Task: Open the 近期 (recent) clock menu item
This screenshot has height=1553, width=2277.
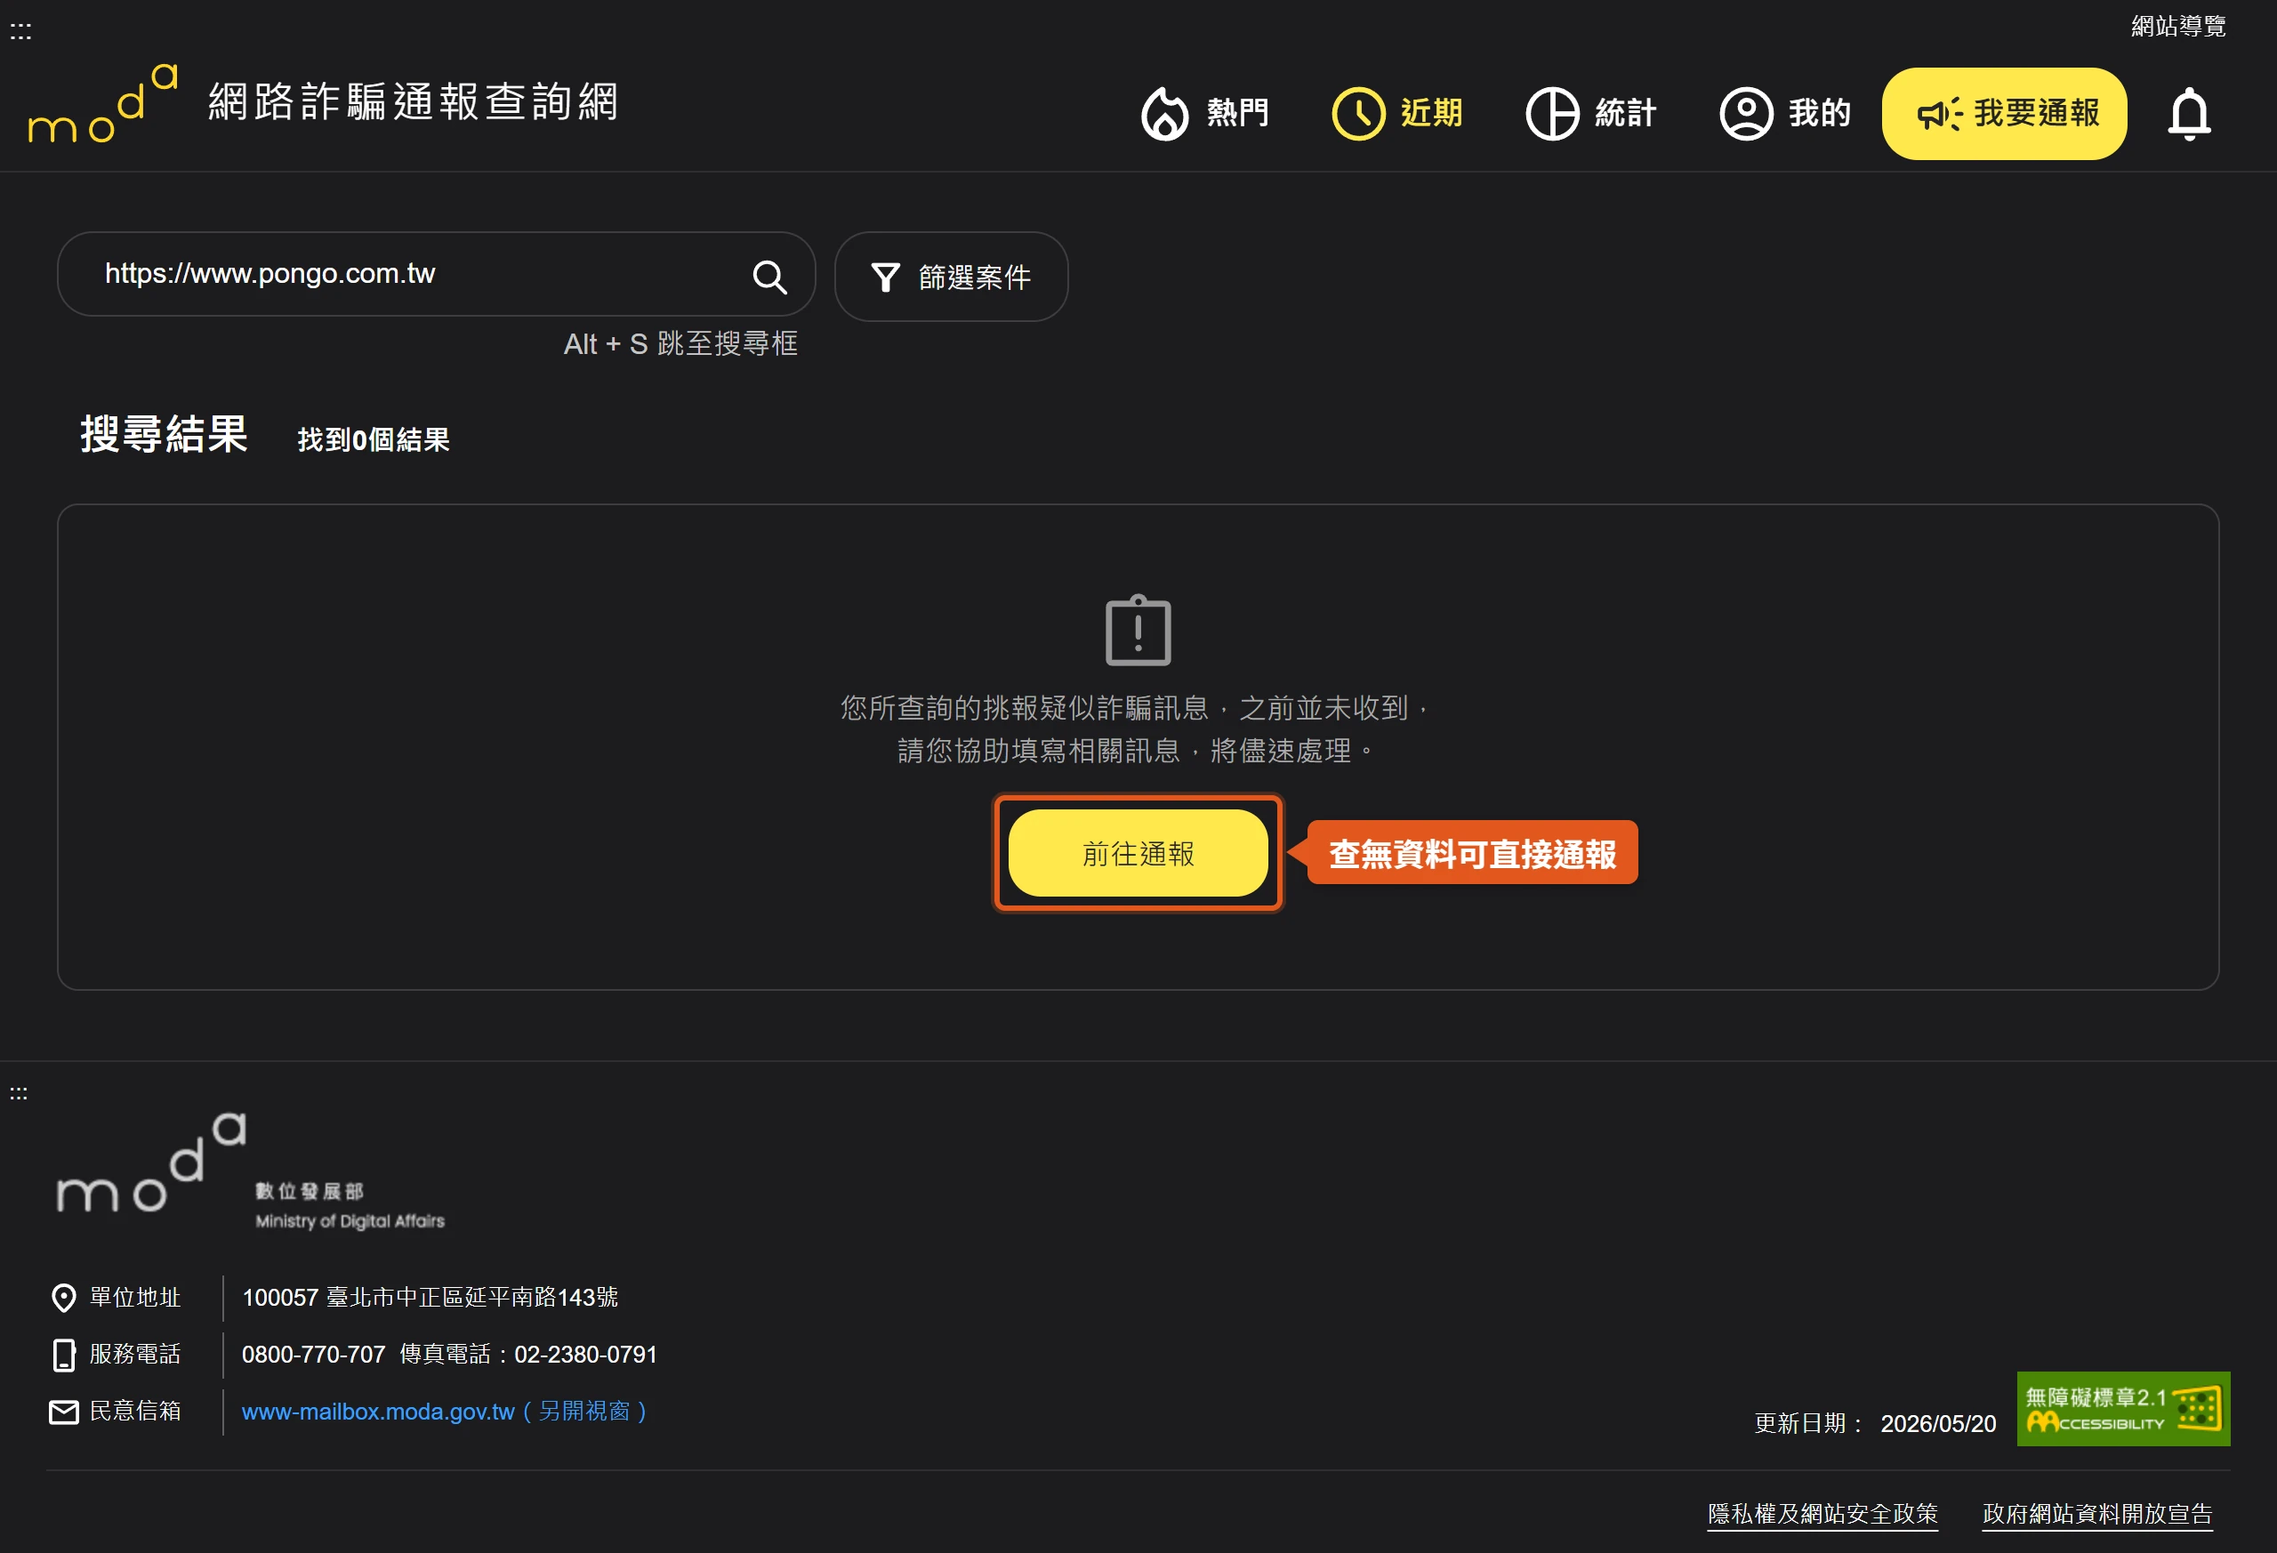Action: pyautogui.click(x=1398, y=114)
